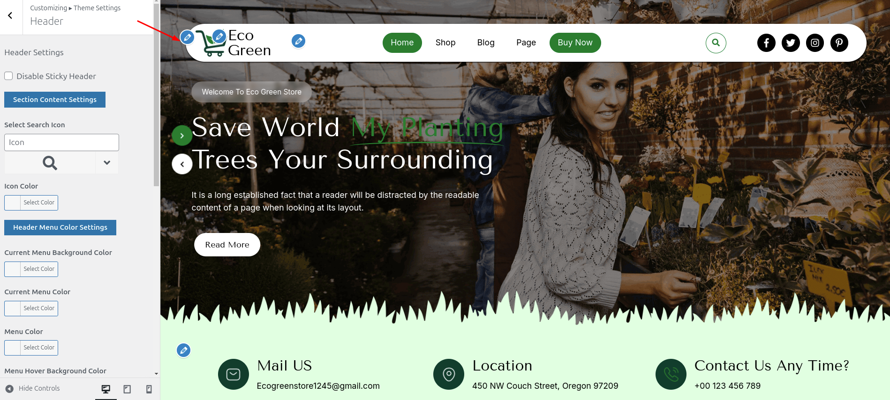Click the Header Menu Color Settings button
The image size is (890, 400).
(x=60, y=227)
